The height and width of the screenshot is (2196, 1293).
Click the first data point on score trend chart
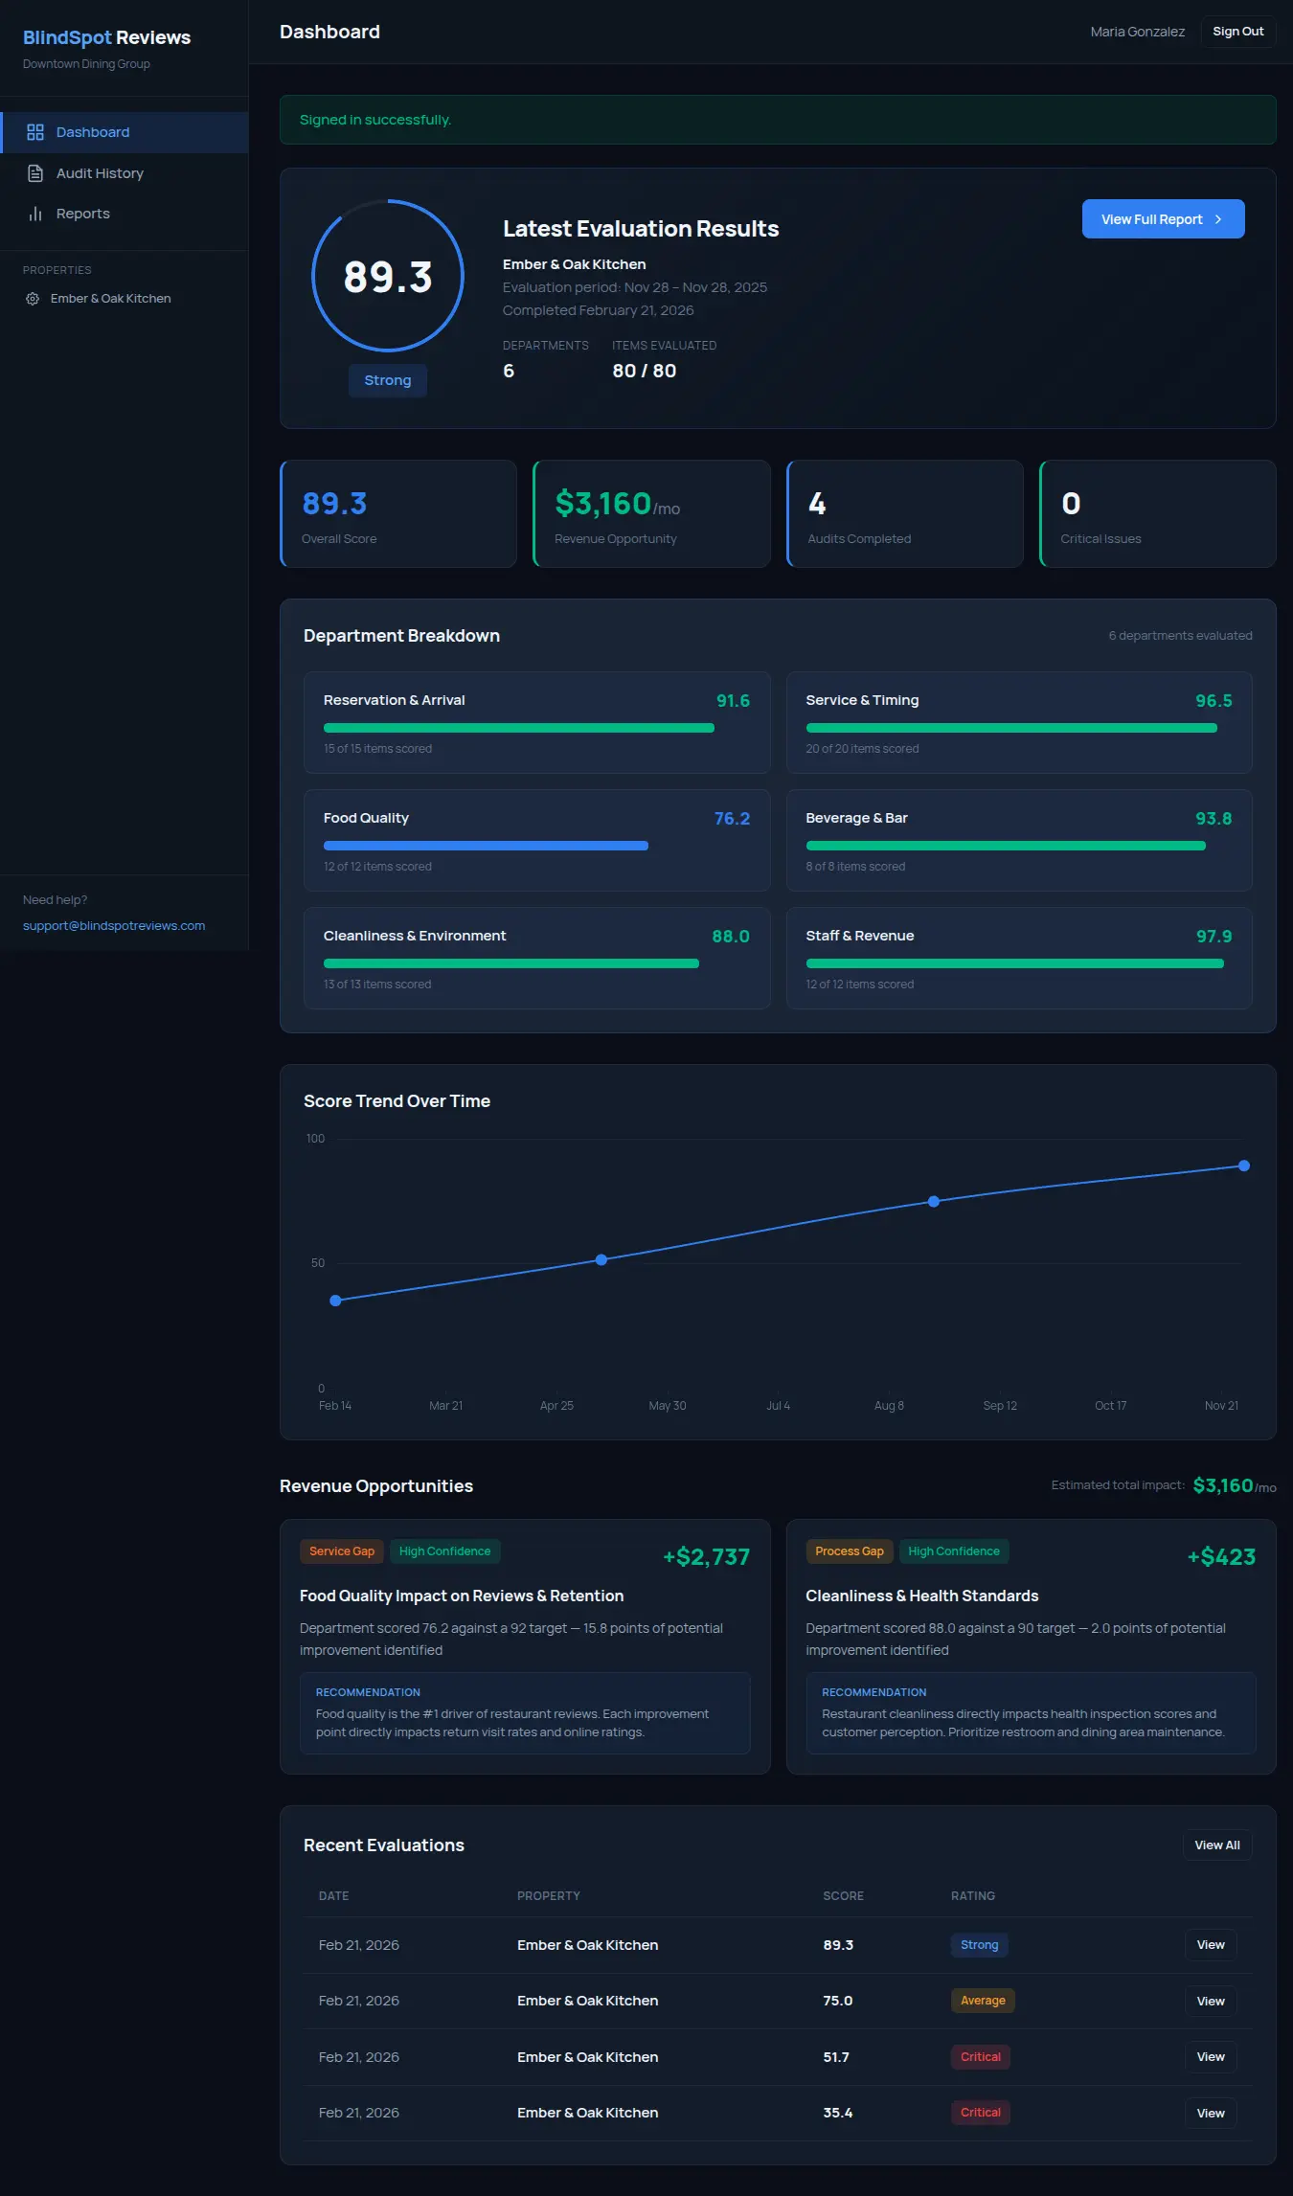coord(335,1301)
